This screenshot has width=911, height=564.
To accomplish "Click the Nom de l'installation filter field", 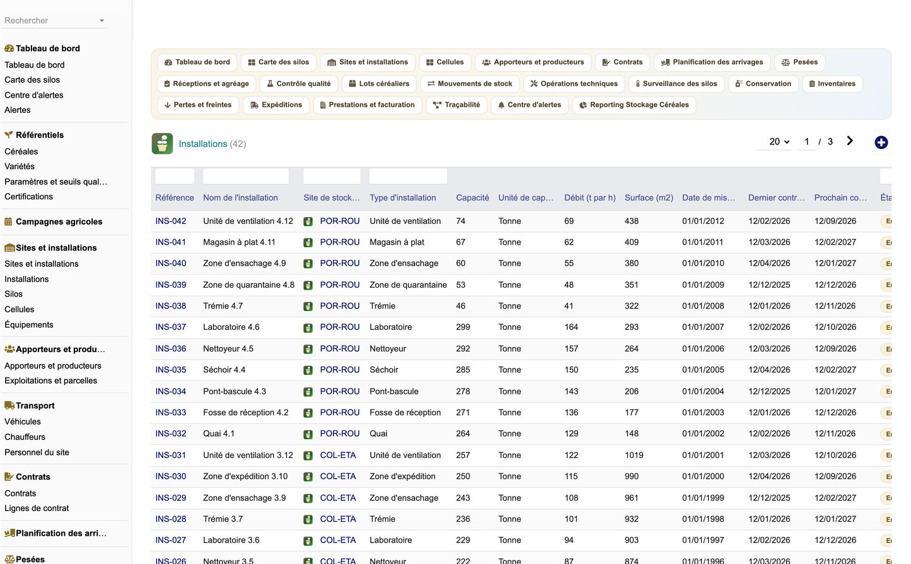I will click(246, 176).
